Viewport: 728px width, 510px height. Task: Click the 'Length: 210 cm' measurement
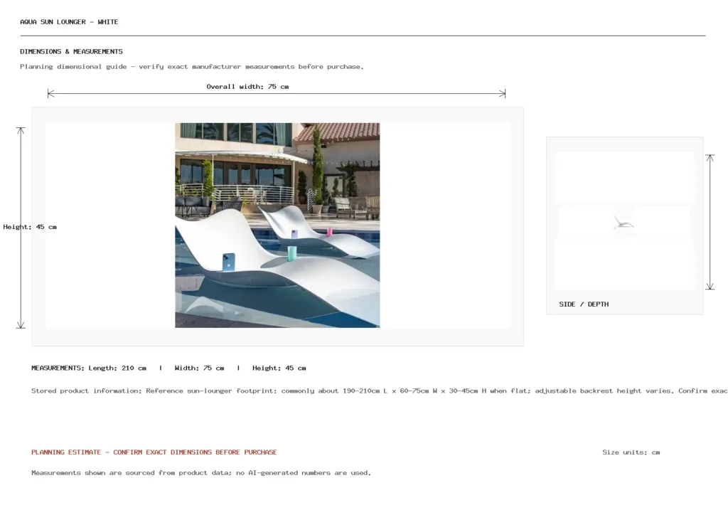click(117, 368)
